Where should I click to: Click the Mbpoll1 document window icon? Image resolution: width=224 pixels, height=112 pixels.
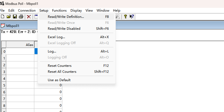[x=3, y=26]
